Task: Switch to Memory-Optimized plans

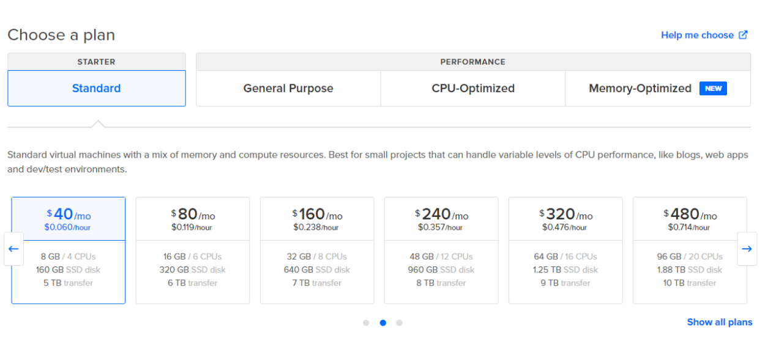Action: tap(640, 89)
